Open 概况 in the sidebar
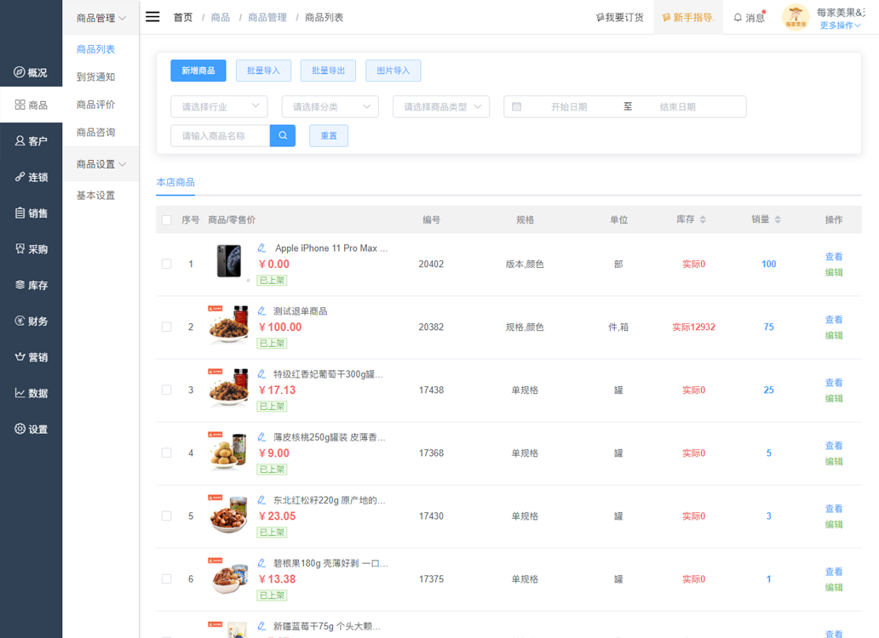The height and width of the screenshot is (638, 879). pos(31,72)
